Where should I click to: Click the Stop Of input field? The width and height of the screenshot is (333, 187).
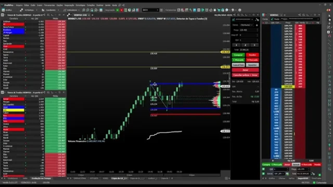(x=249, y=35)
